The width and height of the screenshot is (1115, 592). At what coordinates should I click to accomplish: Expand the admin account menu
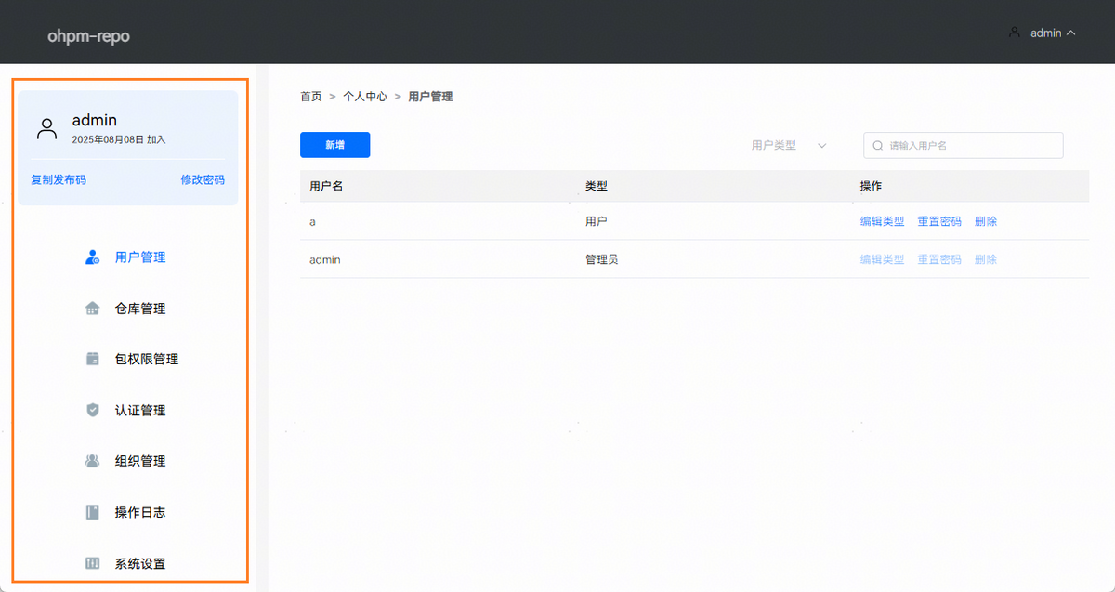[x=1043, y=33]
